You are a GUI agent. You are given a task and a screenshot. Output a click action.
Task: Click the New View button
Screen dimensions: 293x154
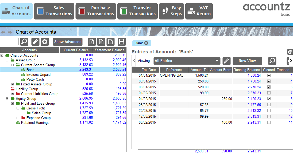[x=247, y=61]
